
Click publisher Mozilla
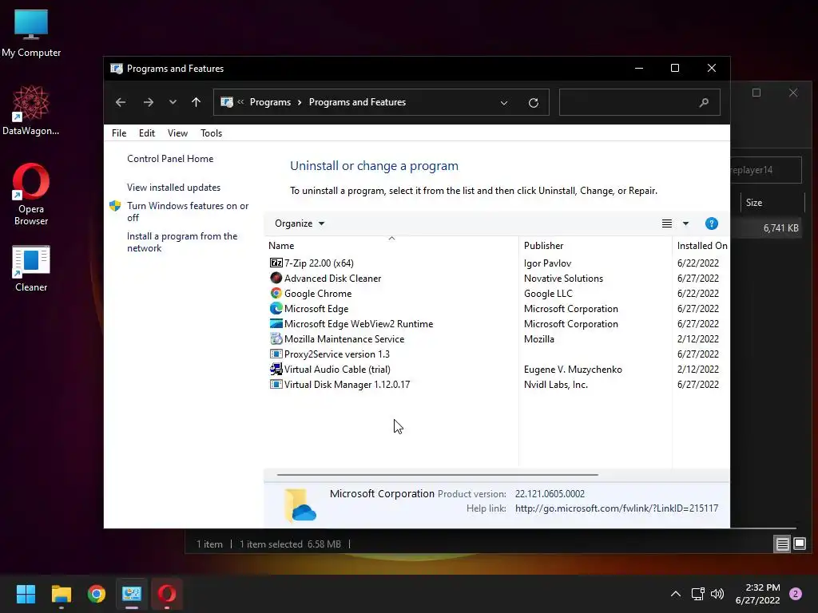click(x=539, y=338)
